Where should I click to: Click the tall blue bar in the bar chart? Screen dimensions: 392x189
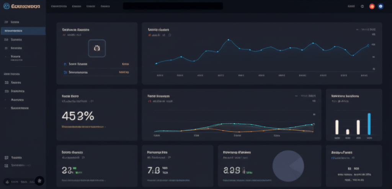click(x=369, y=124)
